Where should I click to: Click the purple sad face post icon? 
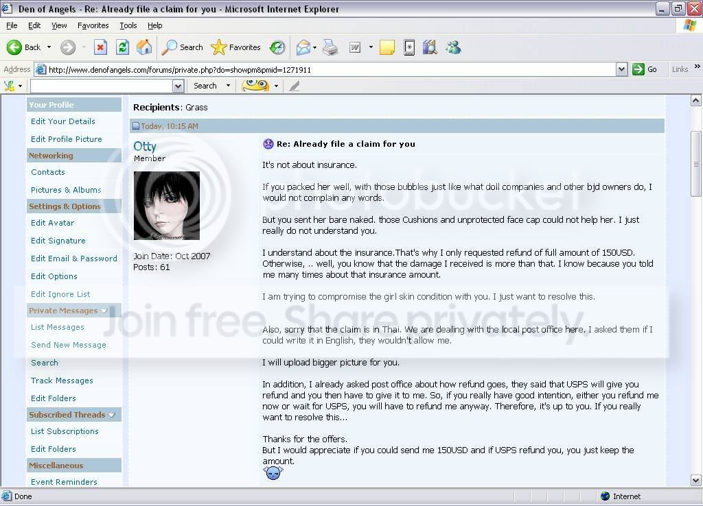(x=268, y=144)
